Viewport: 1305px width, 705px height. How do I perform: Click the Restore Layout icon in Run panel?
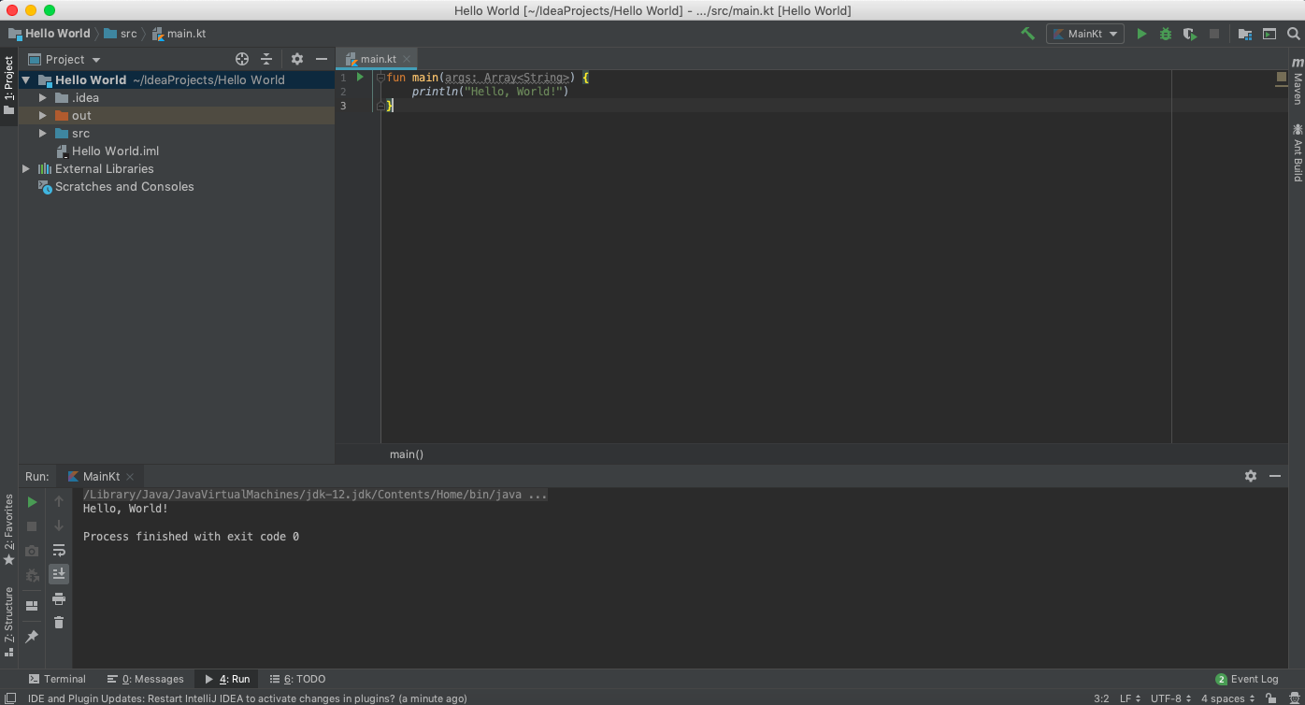[32, 606]
